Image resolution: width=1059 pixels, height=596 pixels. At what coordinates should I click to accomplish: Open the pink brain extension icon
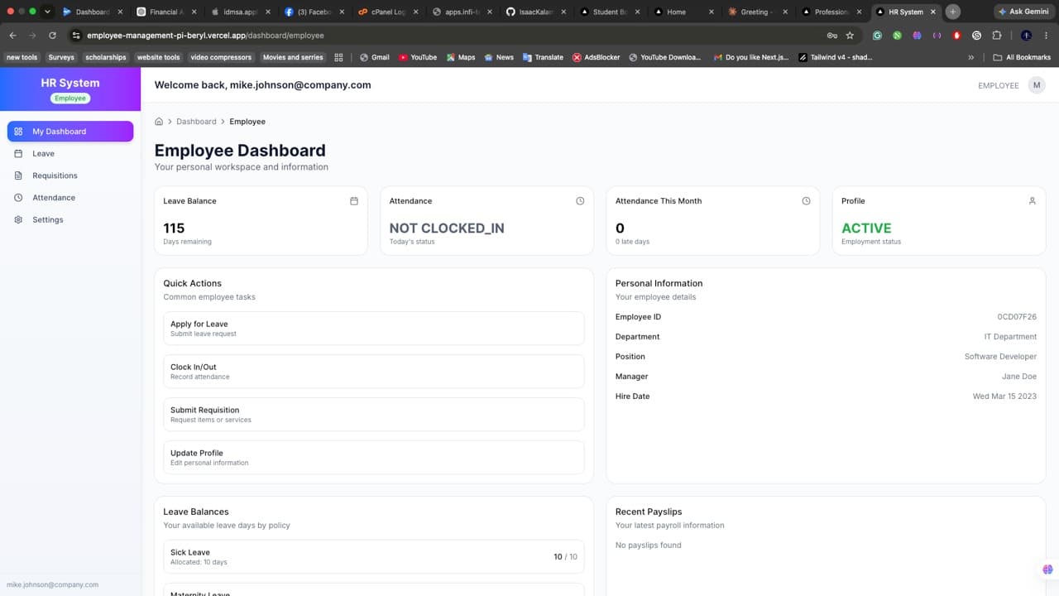pyautogui.click(x=917, y=36)
